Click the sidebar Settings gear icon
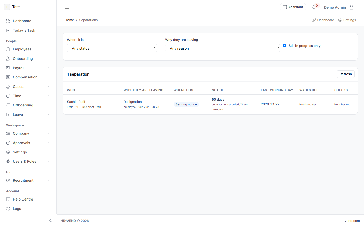Screen dimensions: 364x227 coord(8,152)
